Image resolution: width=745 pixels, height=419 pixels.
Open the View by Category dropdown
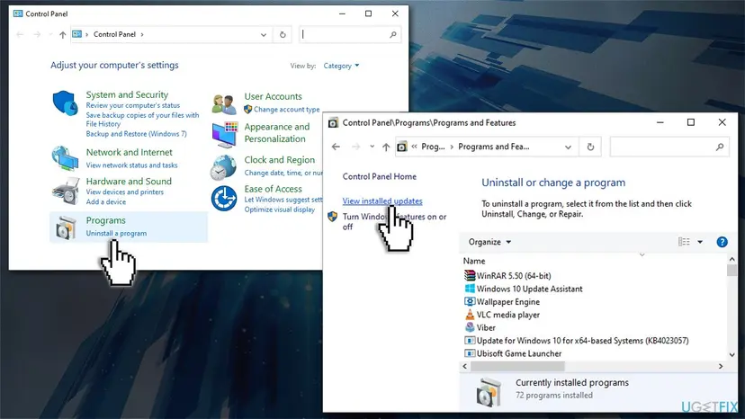[x=341, y=66]
